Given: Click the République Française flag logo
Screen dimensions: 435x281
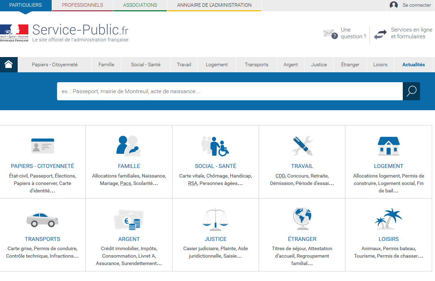Looking at the screenshot, I should (x=14, y=33).
